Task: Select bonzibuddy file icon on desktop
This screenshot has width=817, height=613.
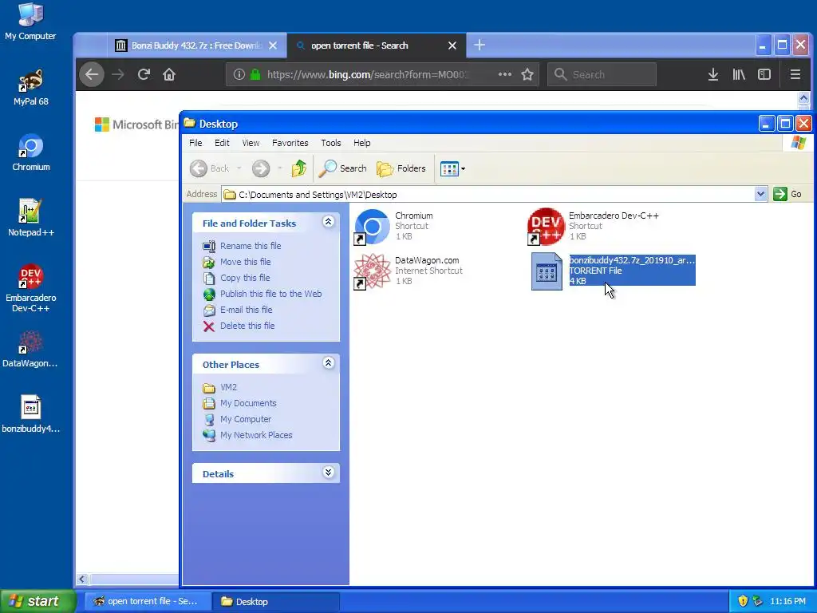Action: pos(31,414)
